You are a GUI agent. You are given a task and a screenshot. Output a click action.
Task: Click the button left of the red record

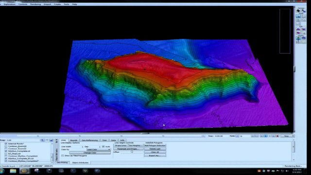(x=274, y=136)
